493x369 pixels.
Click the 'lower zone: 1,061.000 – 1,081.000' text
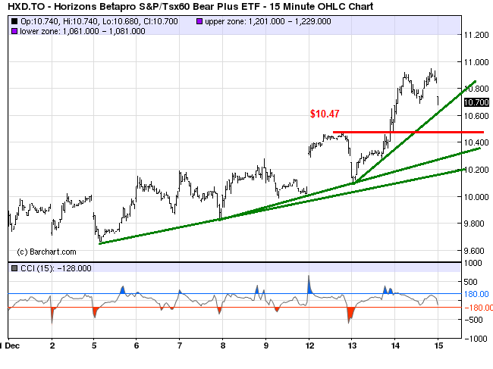(x=83, y=31)
